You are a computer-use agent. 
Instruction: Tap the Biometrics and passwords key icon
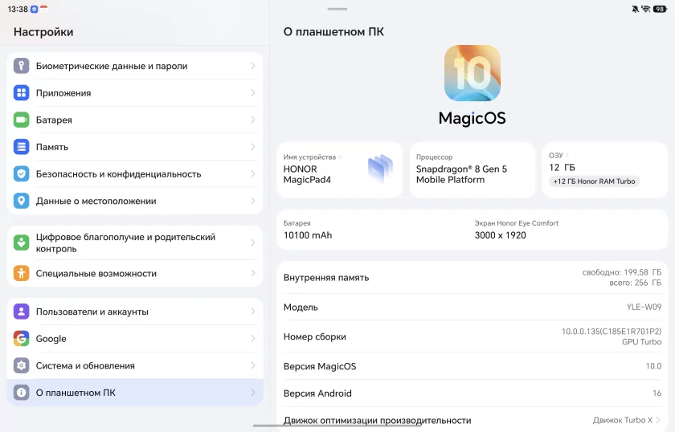point(21,66)
